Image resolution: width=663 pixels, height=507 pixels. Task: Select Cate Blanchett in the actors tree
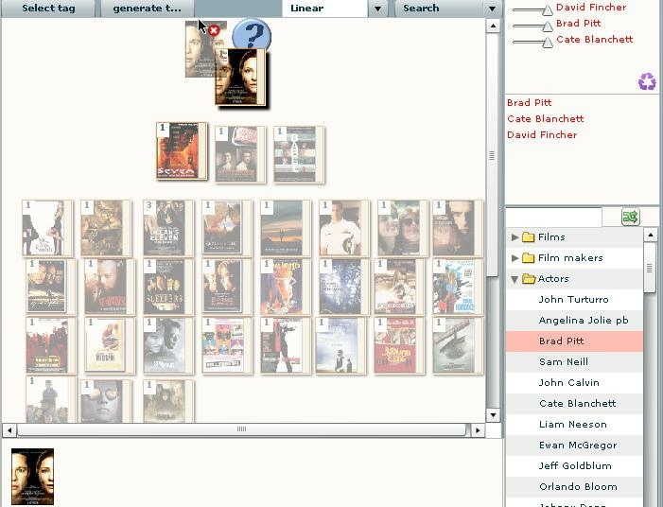click(575, 403)
